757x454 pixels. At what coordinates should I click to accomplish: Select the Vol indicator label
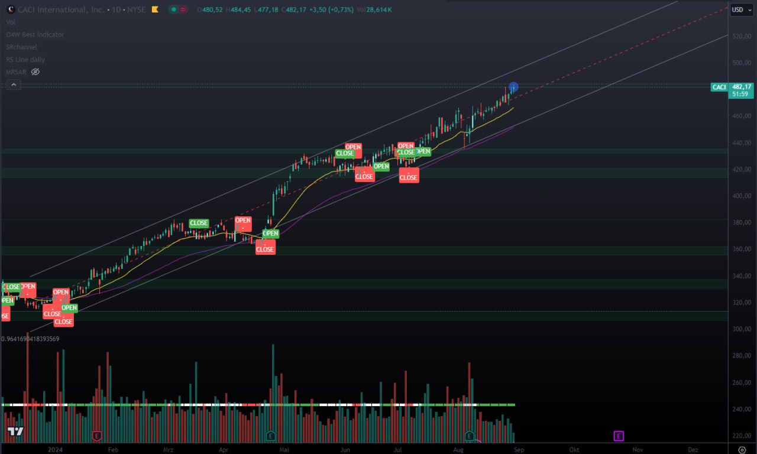click(x=11, y=22)
